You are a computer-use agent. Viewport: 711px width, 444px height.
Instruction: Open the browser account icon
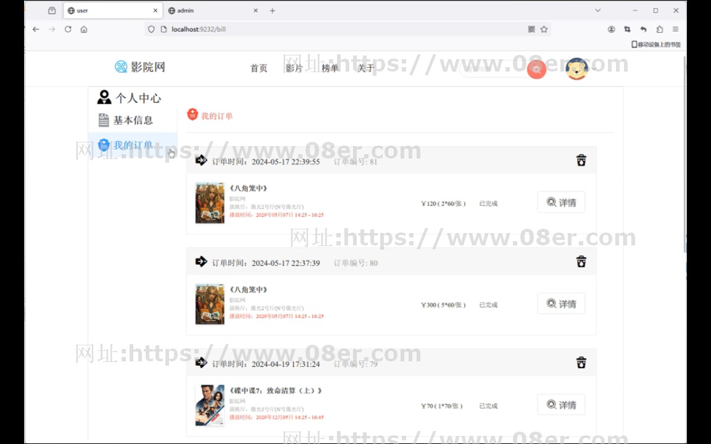pos(611,29)
